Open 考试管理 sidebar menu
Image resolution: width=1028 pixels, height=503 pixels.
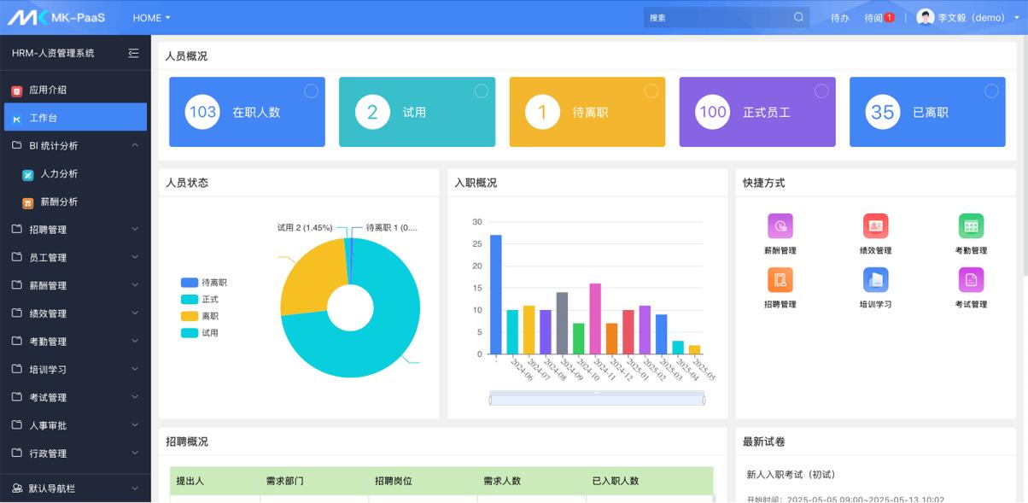(75, 397)
